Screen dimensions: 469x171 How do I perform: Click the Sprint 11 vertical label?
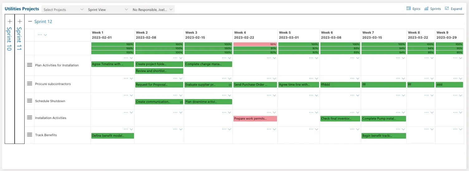point(19,39)
